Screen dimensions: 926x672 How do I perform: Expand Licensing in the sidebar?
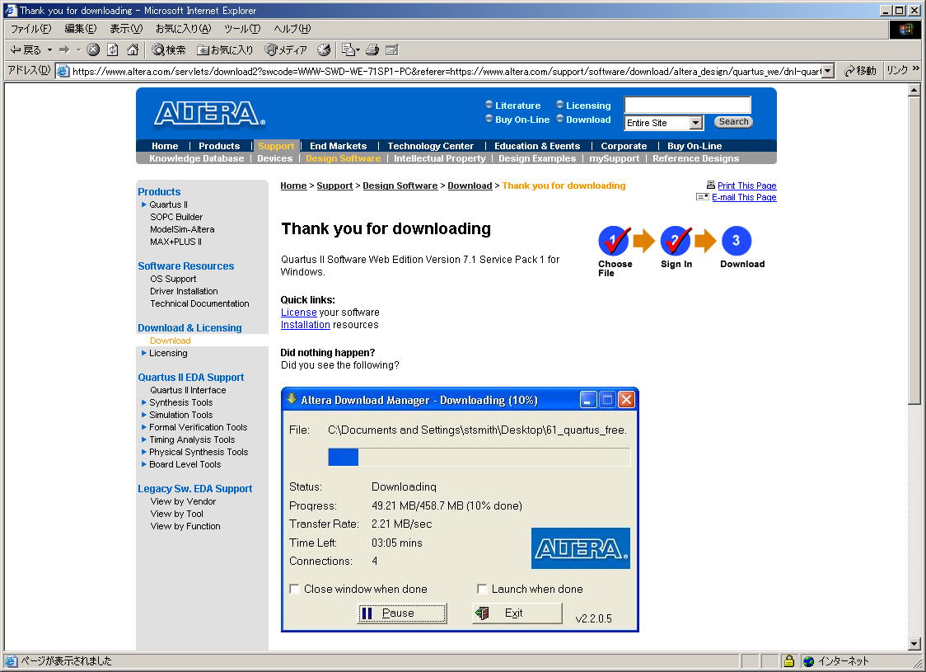click(x=143, y=353)
